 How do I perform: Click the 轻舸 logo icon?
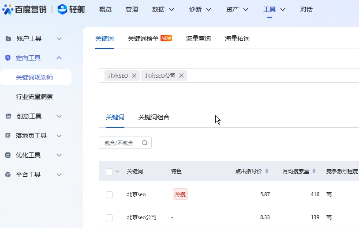click(x=63, y=9)
